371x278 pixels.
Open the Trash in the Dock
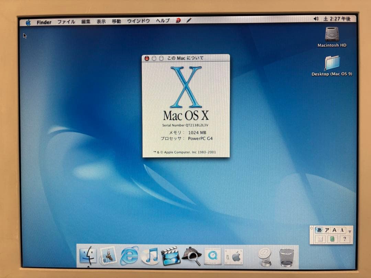(x=286, y=257)
